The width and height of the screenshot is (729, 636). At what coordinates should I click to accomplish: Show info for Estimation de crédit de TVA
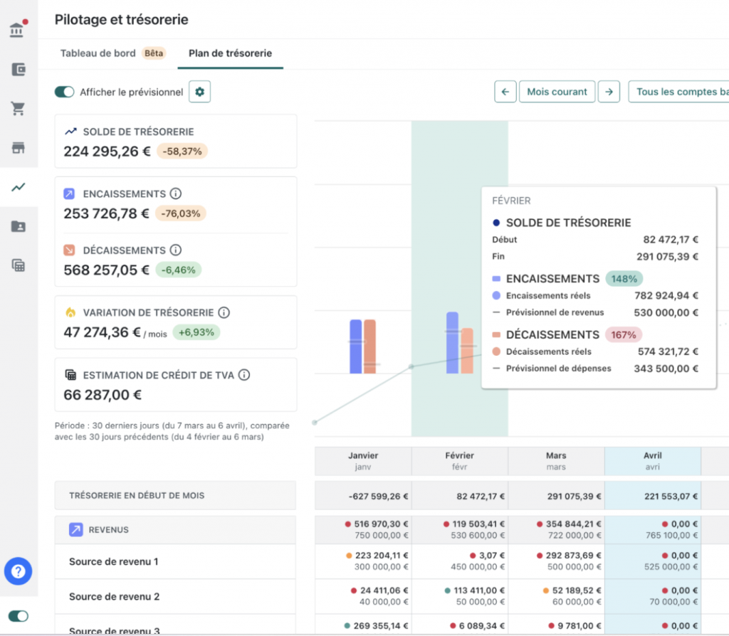244,375
